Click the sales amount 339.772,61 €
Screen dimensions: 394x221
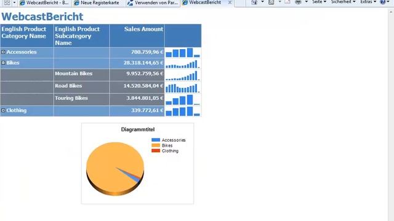click(x=147, y=110)
